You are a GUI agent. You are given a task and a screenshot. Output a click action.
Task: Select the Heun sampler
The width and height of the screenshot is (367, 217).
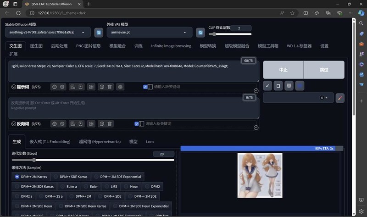click(x=131, y=187)
